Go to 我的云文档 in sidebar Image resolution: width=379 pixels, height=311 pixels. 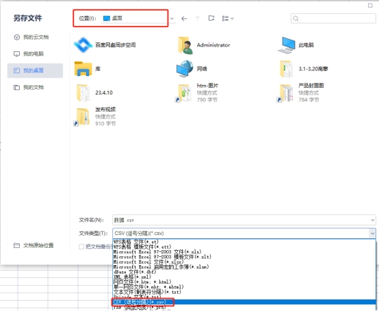tap(31, 37)
